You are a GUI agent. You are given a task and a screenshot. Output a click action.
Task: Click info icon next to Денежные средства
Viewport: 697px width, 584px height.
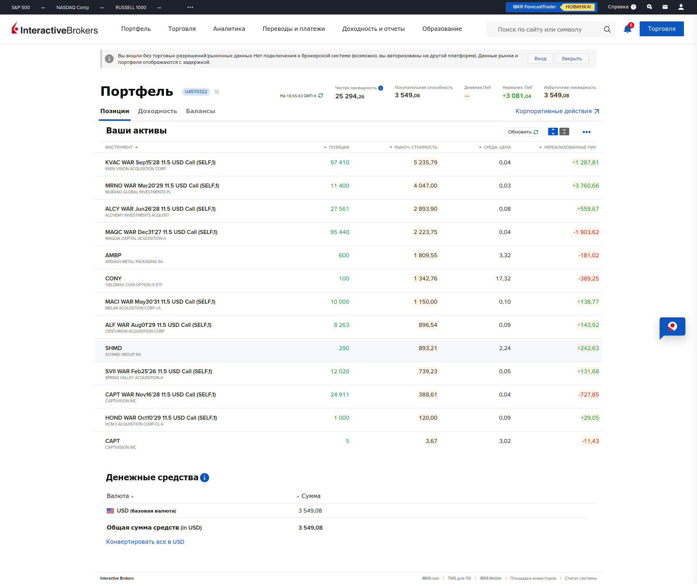point(204,477)
